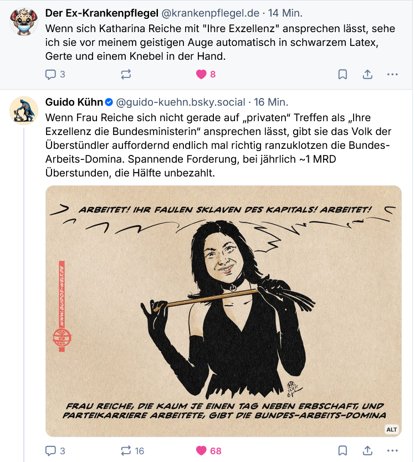The width and height of the screenshot is (414, 462).
Task: Click the '14 Min.' timestamp on first post
Action: point(285,13)
